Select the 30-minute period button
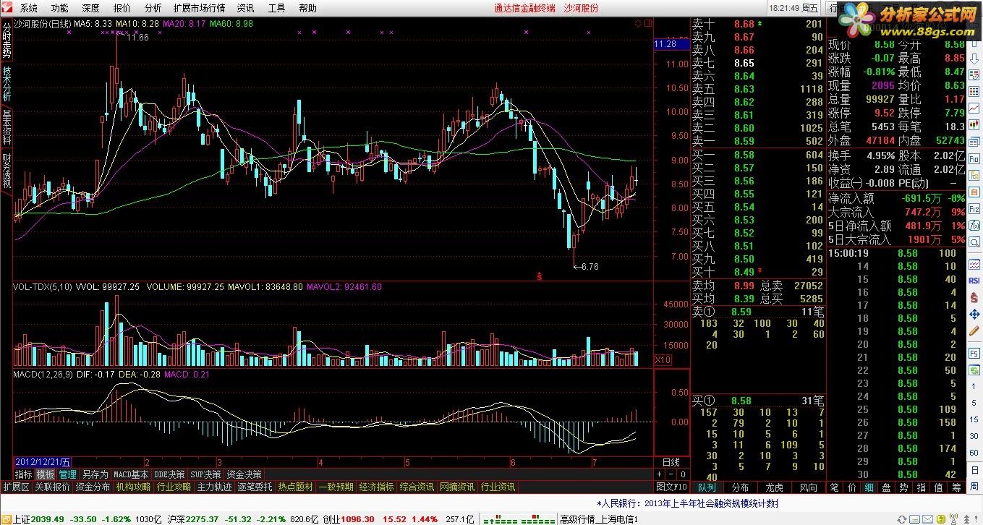 click(x=974, y=436)
